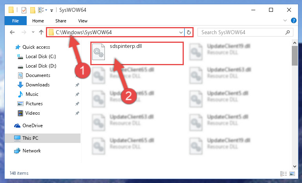Open Local Disk (C:) in sidebar
302x183 pixels.
tap(40, 57)
